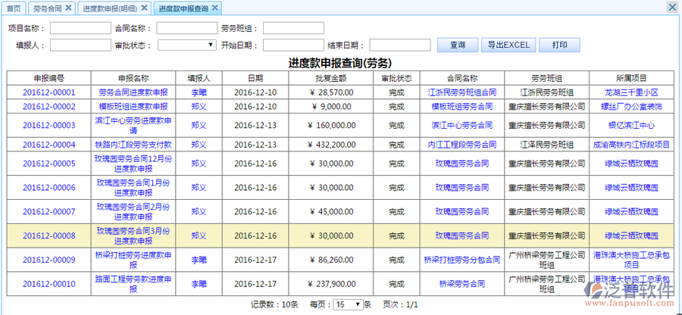Switch to the 劳务合同 tab
Viewport: 682px width, 315px height.
tap(48, 8)
